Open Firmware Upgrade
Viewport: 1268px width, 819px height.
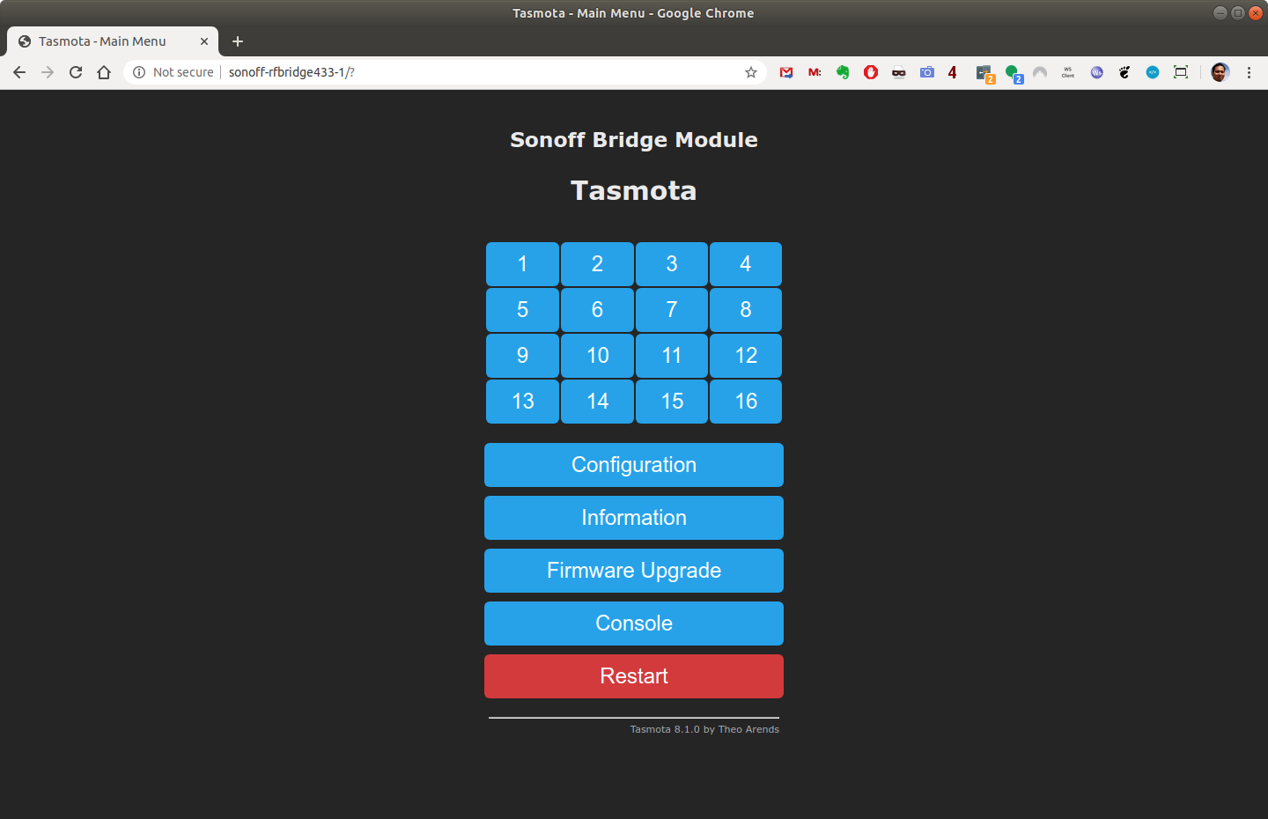634,571
